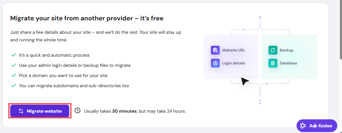Image resolution: width=342 pixels, height=133 pixels.
Task: Click the 30 minutes duration text
Action: [124, 111]
